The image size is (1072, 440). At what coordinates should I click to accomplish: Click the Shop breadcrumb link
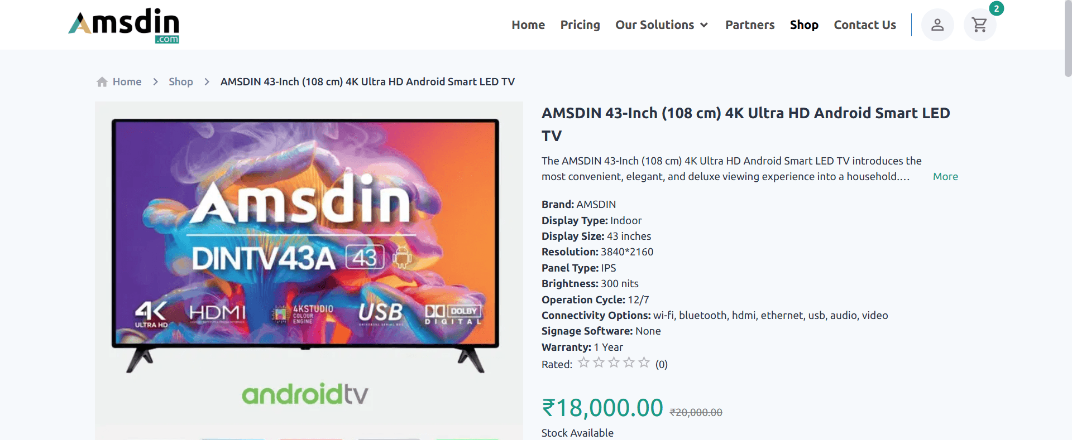(181, 82)
